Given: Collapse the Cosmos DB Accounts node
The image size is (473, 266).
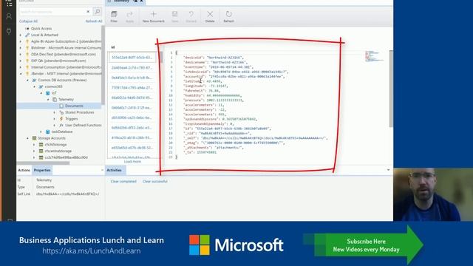Looking at the screenshot, I should click(x=27, y=81).
